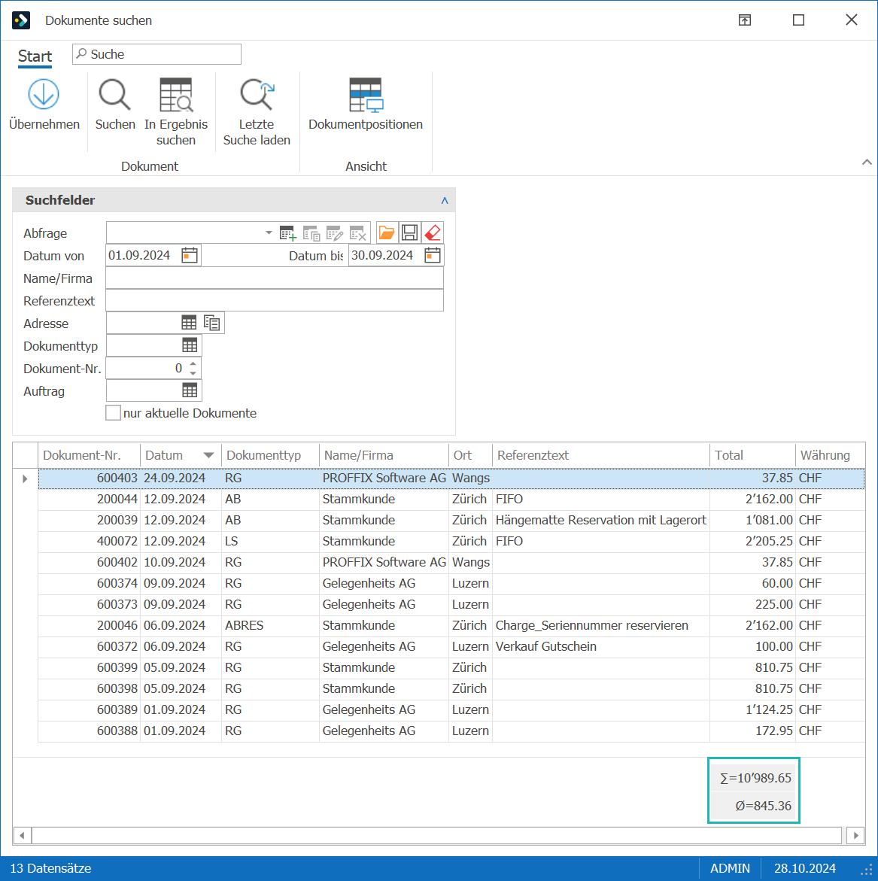878x881 pixels.
Task: Click the copy Abfrage icon
Action: 311,232
